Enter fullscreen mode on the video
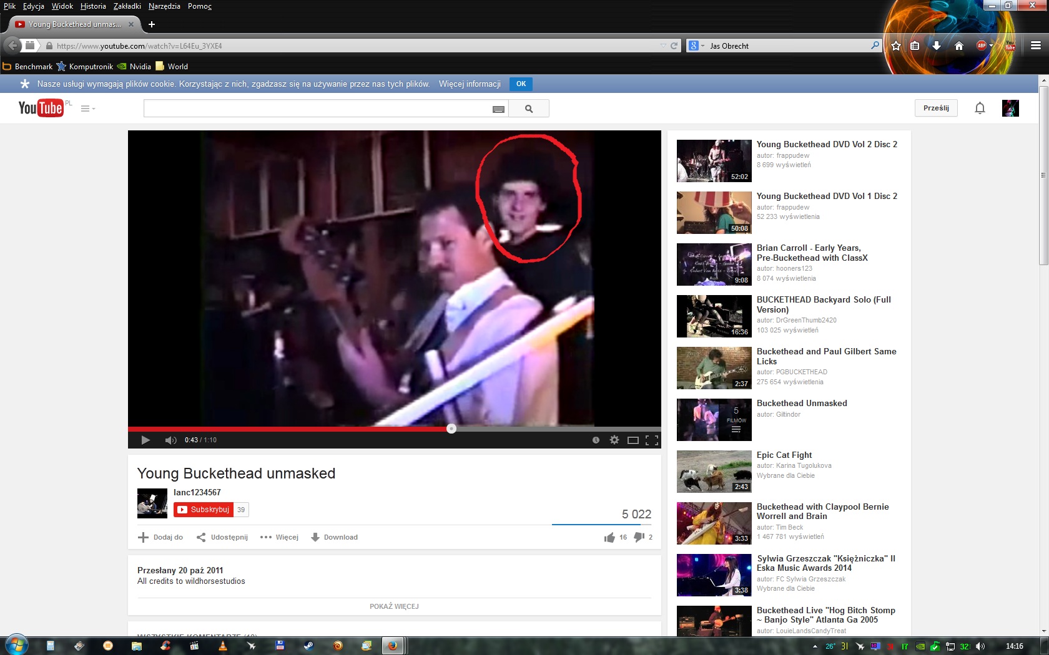 [x=652, y=440]
